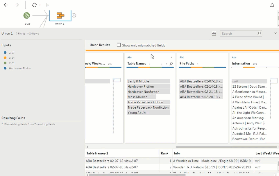Click into the Search field
Viewport: 279px width, 176px height.
[238, 34]
